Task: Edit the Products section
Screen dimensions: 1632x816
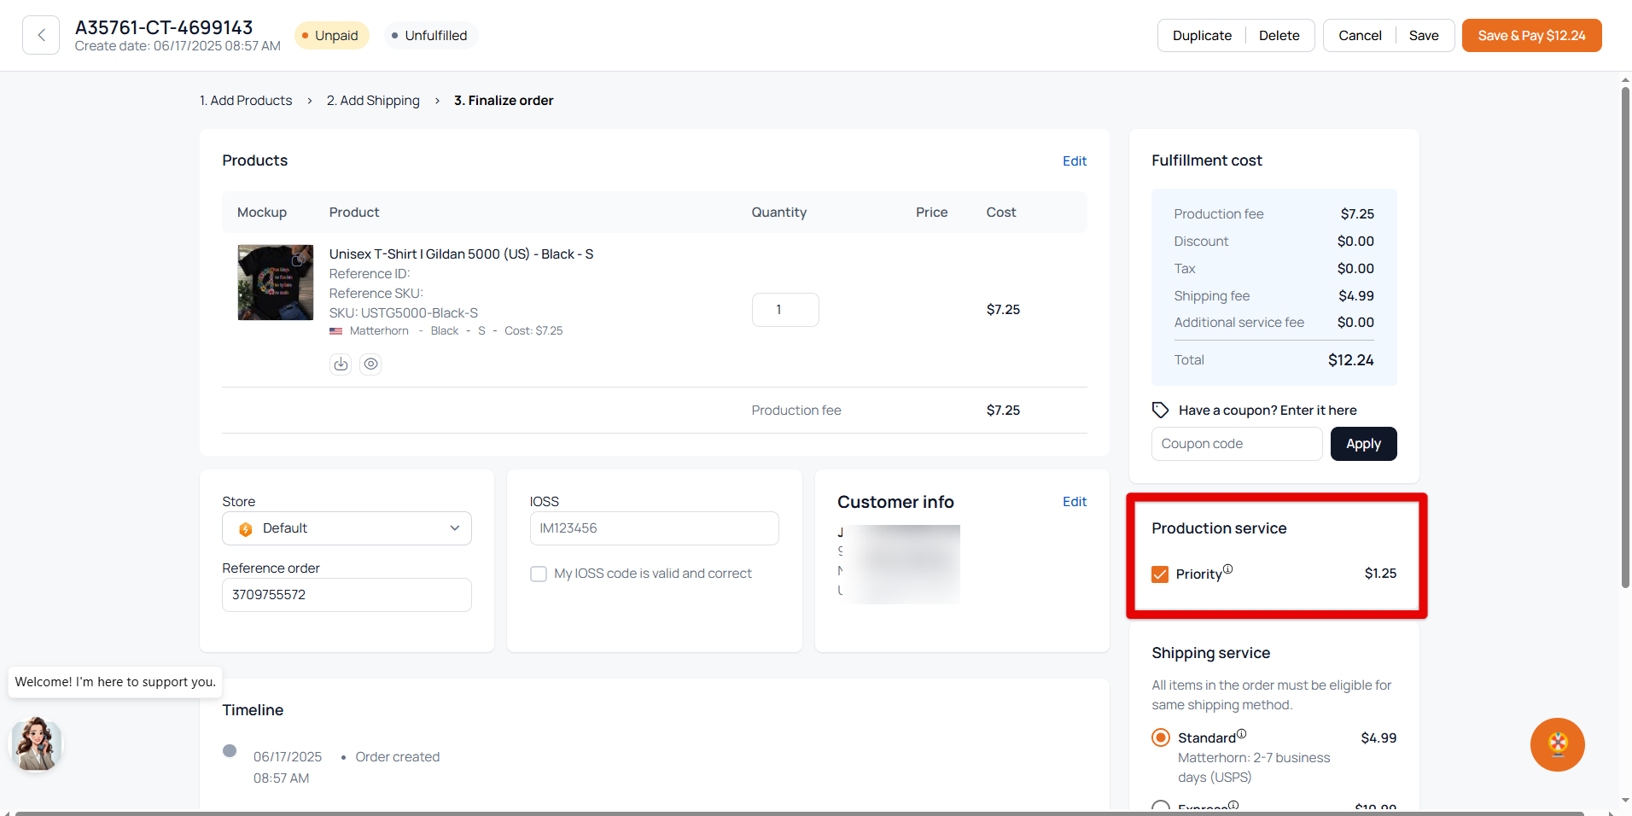Action: (x=1074, y=161)
